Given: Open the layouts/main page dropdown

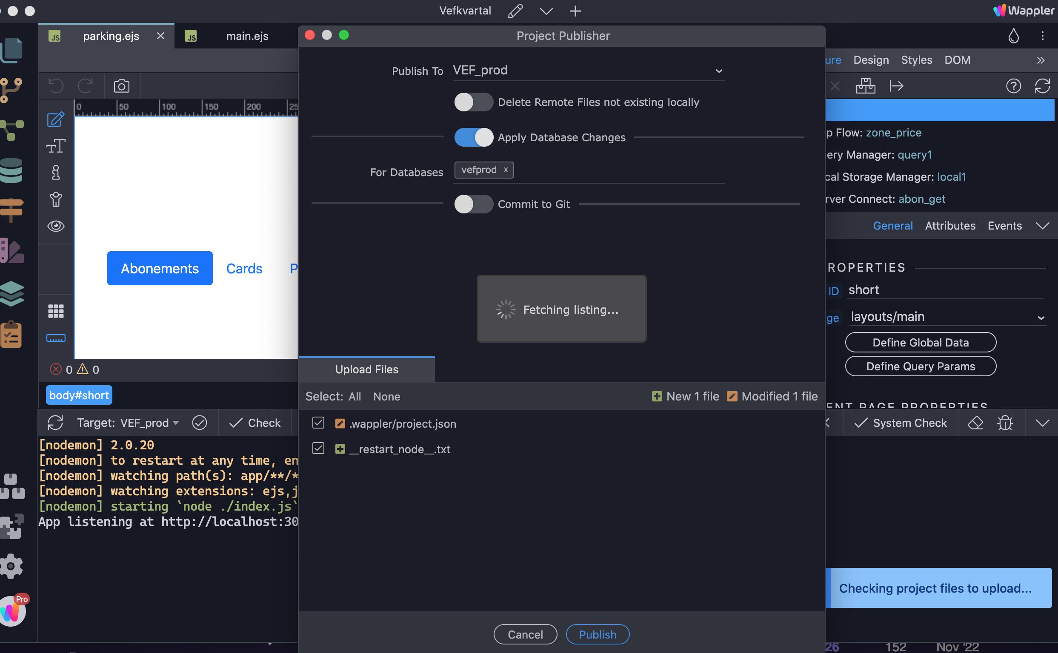Looking at the screenshot, I should pos(948,317).
